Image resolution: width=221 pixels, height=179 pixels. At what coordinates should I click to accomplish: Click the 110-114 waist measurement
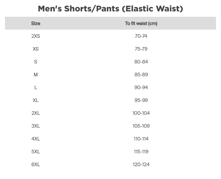pos(141,139)
